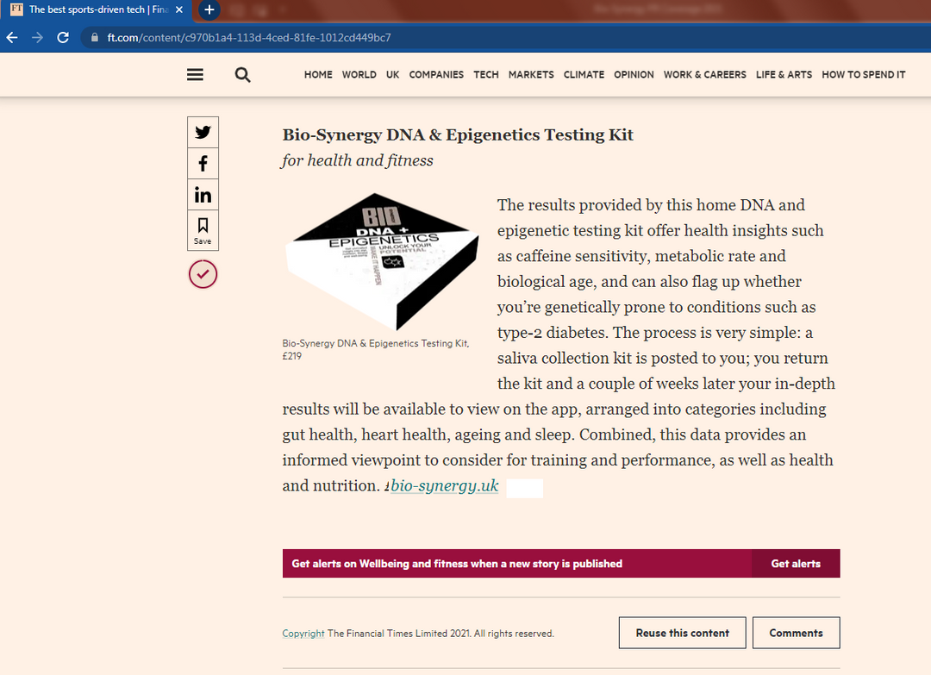View site security padlock info
Viewport: 931px width, 675px height.
coord(95,37)
